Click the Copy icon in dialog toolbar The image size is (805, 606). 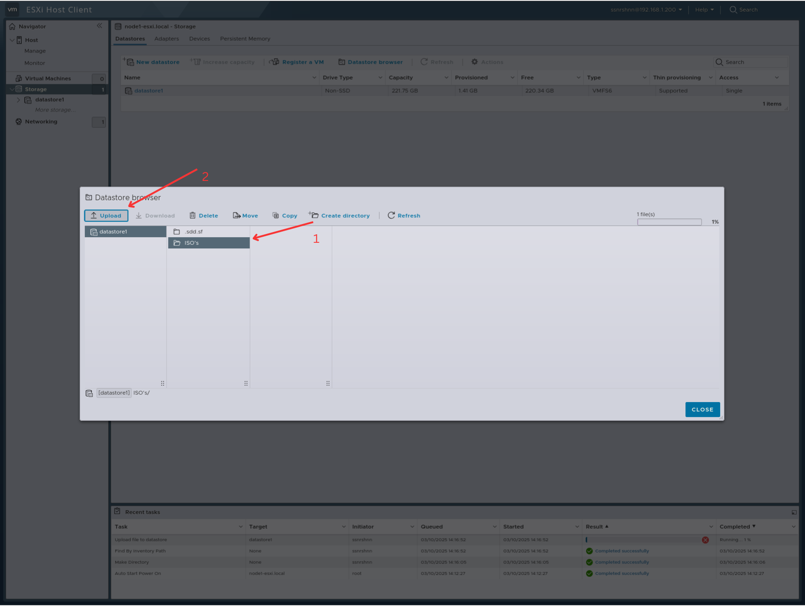(276, 215)
